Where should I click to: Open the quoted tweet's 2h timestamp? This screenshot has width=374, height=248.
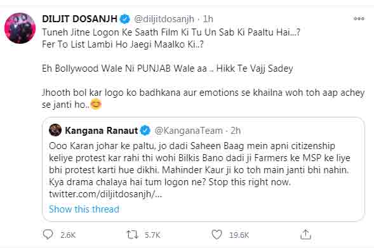(236, 131)
